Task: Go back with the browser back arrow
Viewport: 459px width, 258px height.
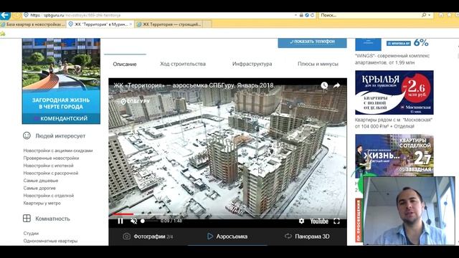Action: 5,16
